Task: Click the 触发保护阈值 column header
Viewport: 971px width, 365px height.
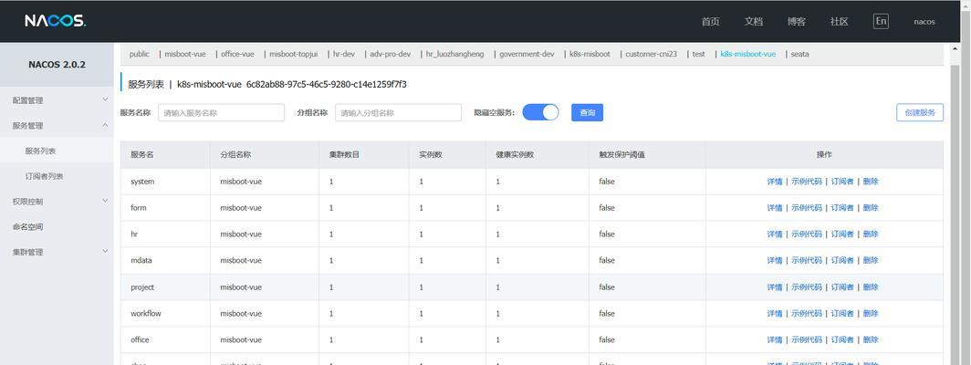Action: tap(647, 154)
